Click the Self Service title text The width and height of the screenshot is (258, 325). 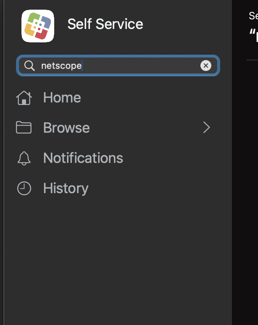point(105,24)
